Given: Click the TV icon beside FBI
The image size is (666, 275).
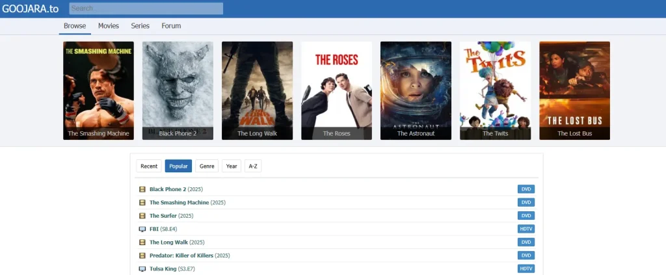Looking at the screenshot, I should [142, 229].
